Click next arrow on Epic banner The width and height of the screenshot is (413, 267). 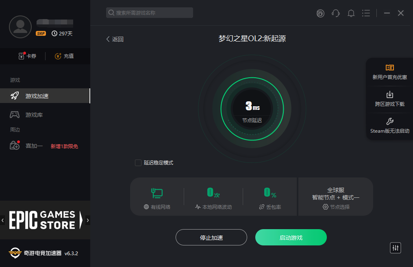[x=88, y=220]
